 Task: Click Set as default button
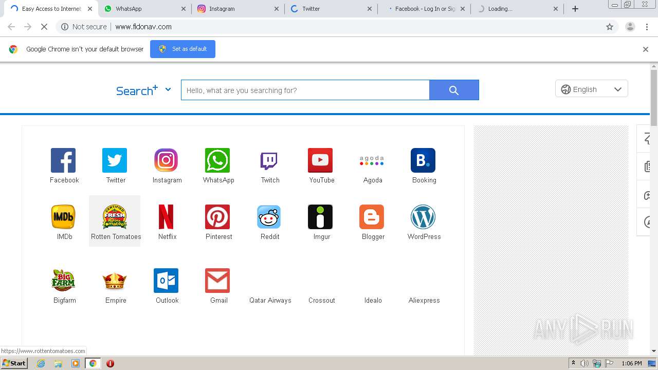tap(182, 49)
